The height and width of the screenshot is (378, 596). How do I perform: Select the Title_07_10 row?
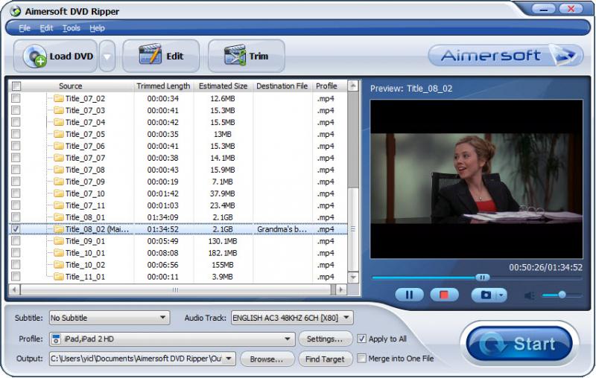pyautogui.click(x=85, y=193)
